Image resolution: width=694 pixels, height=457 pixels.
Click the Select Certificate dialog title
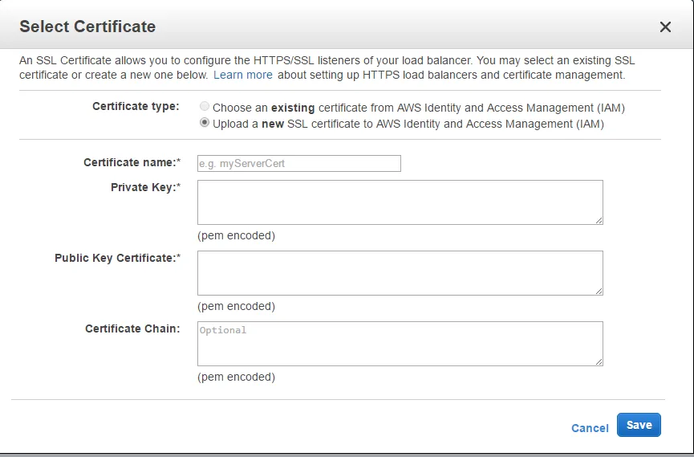87,27
